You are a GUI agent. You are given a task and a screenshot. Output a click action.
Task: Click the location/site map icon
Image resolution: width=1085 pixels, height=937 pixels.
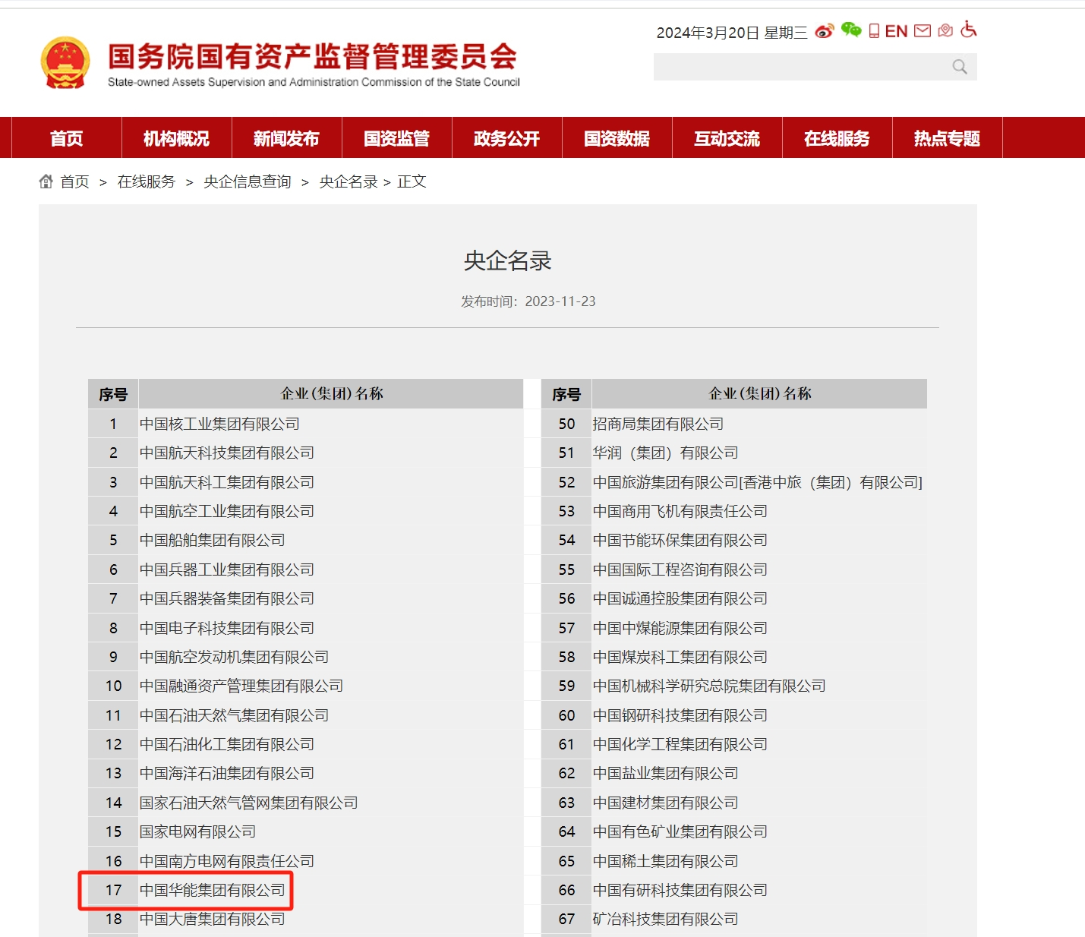pos(945,30)
